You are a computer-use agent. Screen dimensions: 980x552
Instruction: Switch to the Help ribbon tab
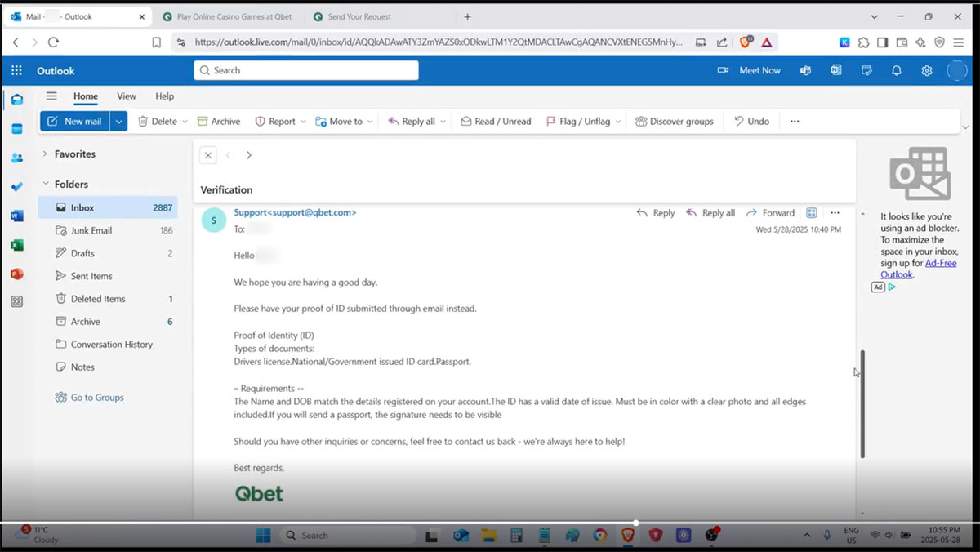[x=165, y=96]
